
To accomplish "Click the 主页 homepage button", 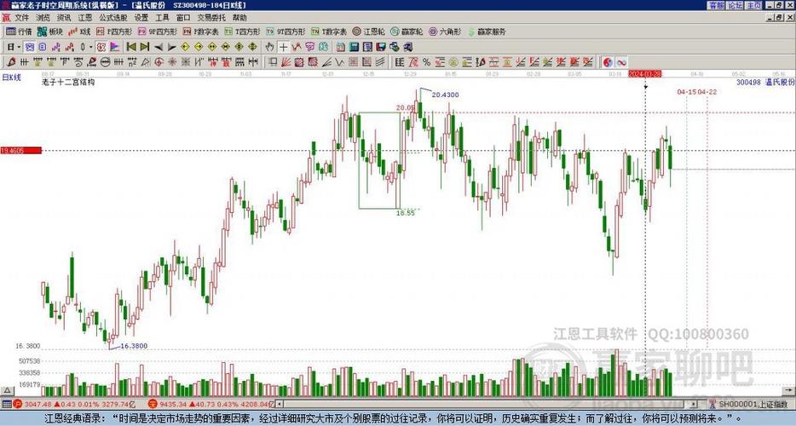I will coord(754,5).
